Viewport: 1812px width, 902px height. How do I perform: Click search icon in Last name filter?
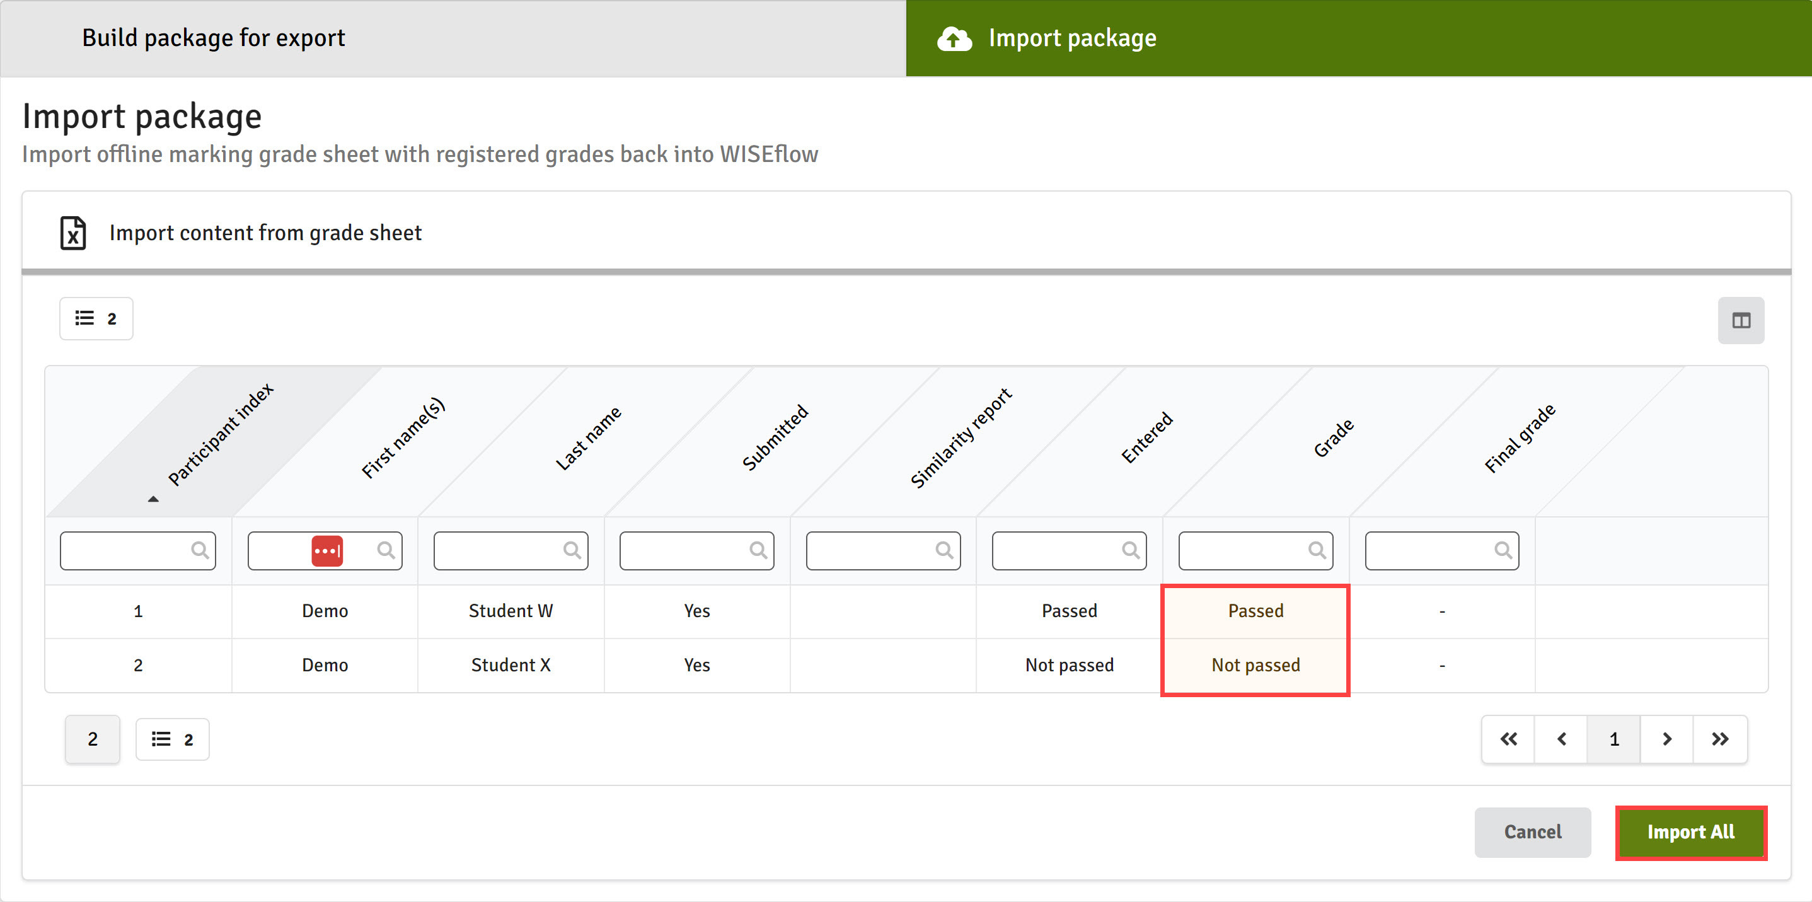(572, 550)
